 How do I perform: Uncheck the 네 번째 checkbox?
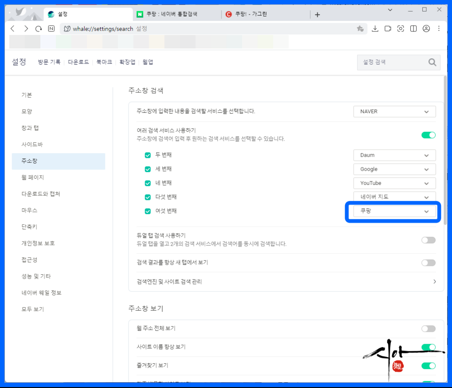(148, 183)
